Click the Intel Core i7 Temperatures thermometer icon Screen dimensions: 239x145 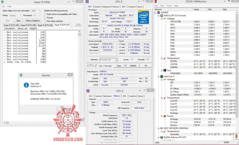pyautogui.click(x=165, y=98)
